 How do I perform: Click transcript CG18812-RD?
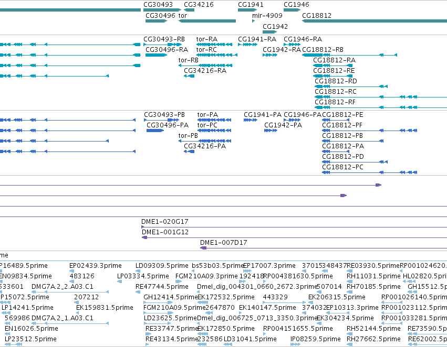(x=336, y=81)
